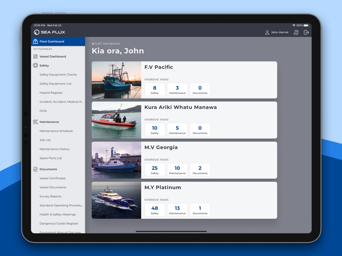This screenshot has width=342, height=256.
Task: View Kura Ariki's 5 overdue Maintenance tasks
Action: pyautogui.click(x=177, y=129)
